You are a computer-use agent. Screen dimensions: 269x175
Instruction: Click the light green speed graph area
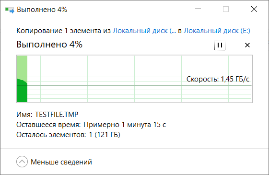click(23, 67)
